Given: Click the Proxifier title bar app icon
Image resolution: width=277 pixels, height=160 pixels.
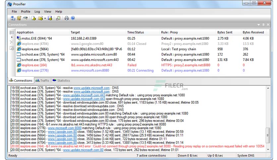Looking at the screenshot, I should 10,4.
